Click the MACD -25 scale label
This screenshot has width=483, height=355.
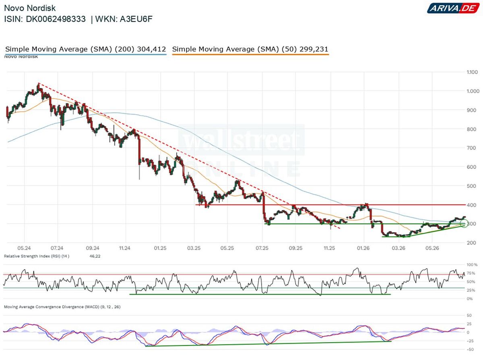(469, 340)
